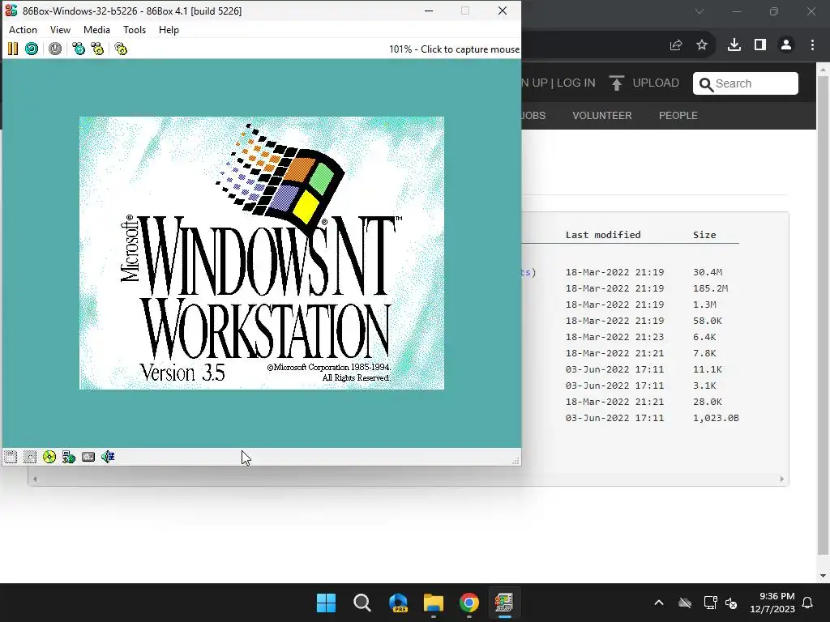The height and width of the screenshot is (622, 830).
Task: Toggle Chrome side panel icon
Action: click(x=760, y=45)
